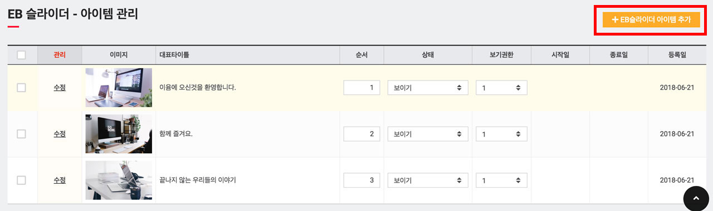Screen dimensions: 713x211
Task: Check the box for 함께 즐겨요 row
Action: click(22, 134)
